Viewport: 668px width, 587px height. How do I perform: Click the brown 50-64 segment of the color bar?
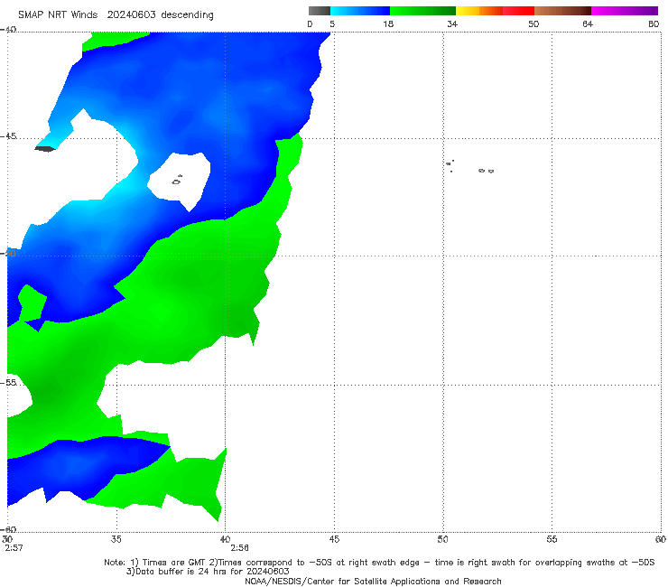pyautogui.click(x=562, y=11)
